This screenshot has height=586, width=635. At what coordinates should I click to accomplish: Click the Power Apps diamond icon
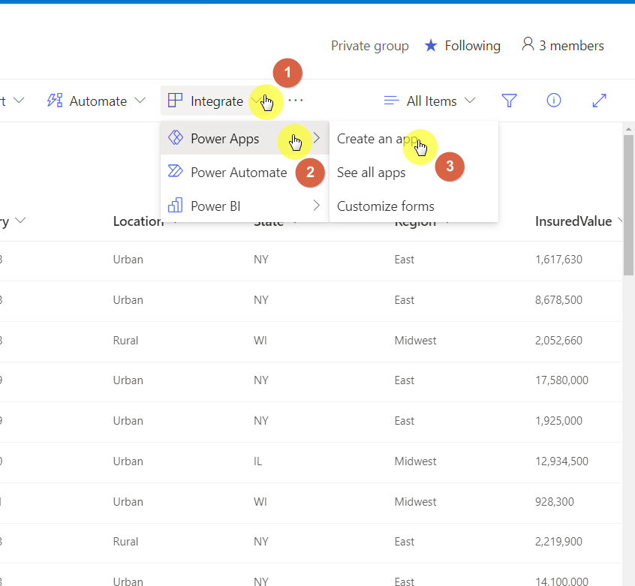[176, 137]
